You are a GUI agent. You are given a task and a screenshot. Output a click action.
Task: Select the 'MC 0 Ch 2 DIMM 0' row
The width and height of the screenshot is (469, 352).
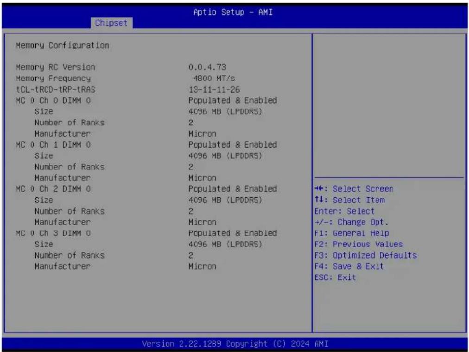(146, 189)
